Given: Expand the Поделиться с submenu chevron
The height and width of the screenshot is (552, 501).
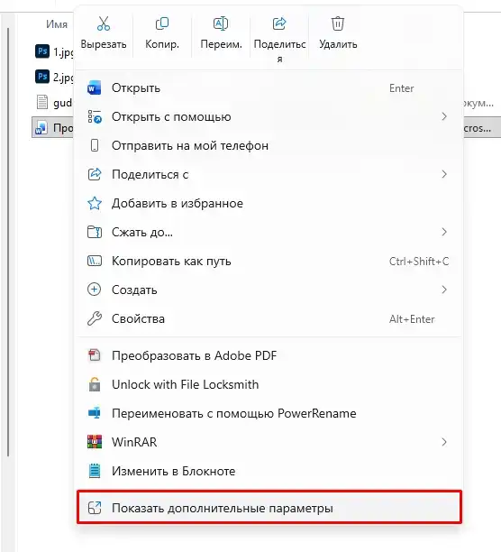Looking at the screenshot, I should pyautogui.click(x=444, y=174).
